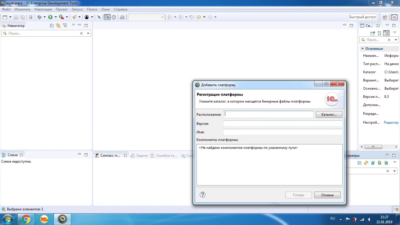Image resolution: width=400 pixels, height=225 pixels.
Task: Open the Проект menu
Action: point(62,9)
